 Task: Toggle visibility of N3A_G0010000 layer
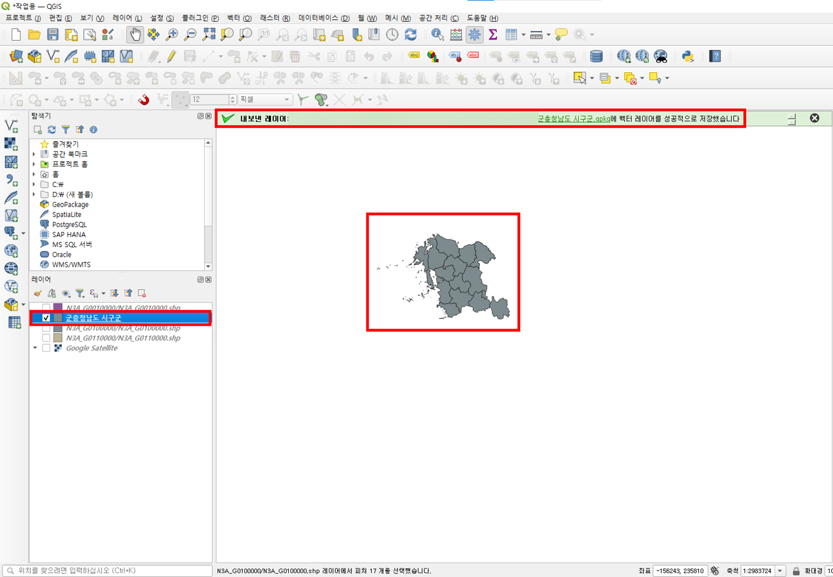click(46, 308)
